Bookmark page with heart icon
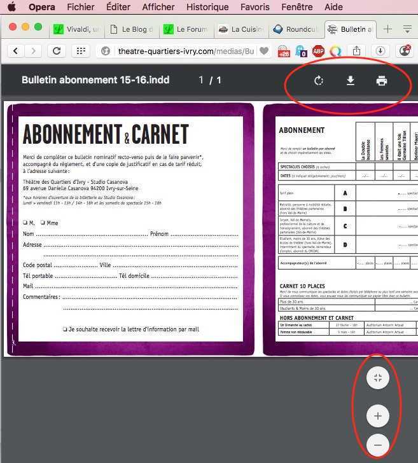The image size is (418, 463). click(263, 51)
